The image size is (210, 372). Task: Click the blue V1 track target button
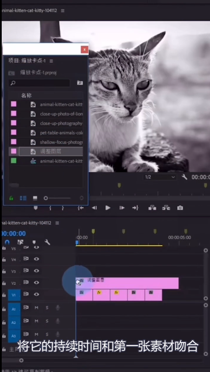14,295
